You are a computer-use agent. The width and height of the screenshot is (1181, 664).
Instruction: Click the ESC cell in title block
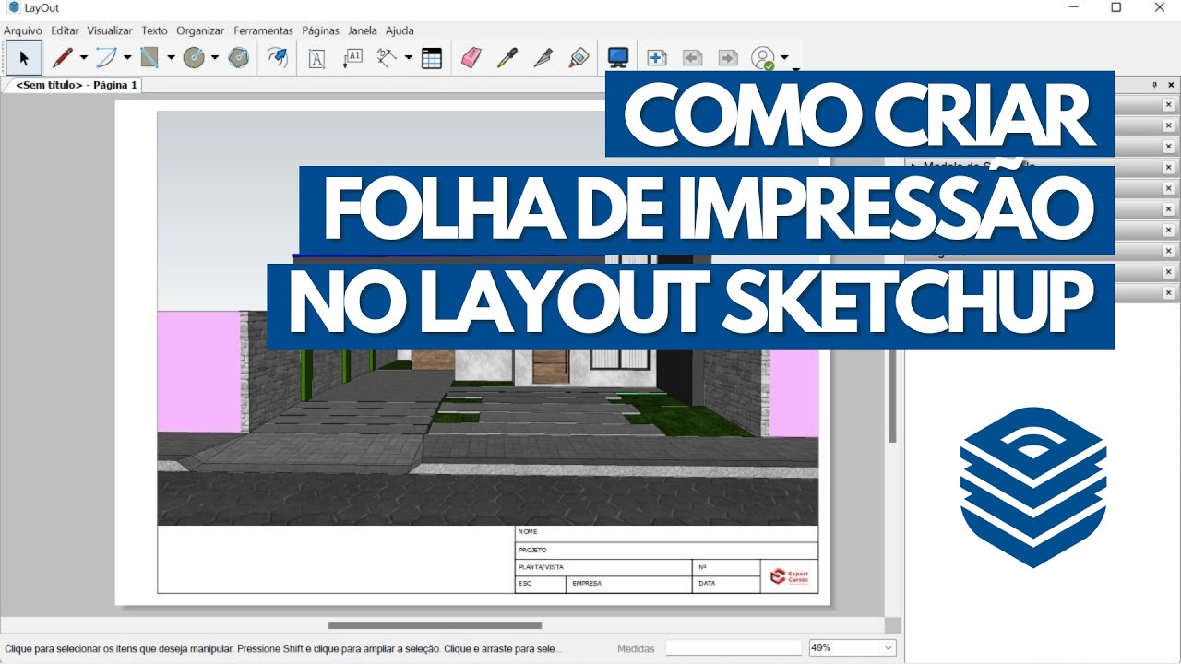[542, 584]
